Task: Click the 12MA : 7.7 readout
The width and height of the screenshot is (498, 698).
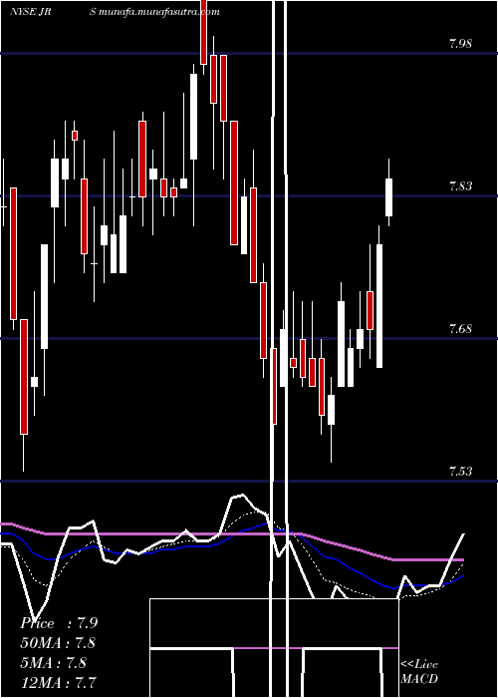Action: (x=58, y=682)
